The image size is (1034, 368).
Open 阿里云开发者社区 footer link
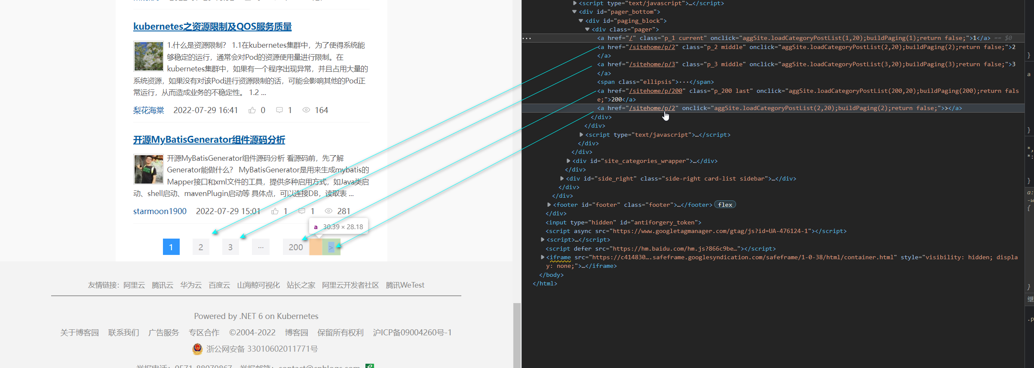tap(350, 285)
